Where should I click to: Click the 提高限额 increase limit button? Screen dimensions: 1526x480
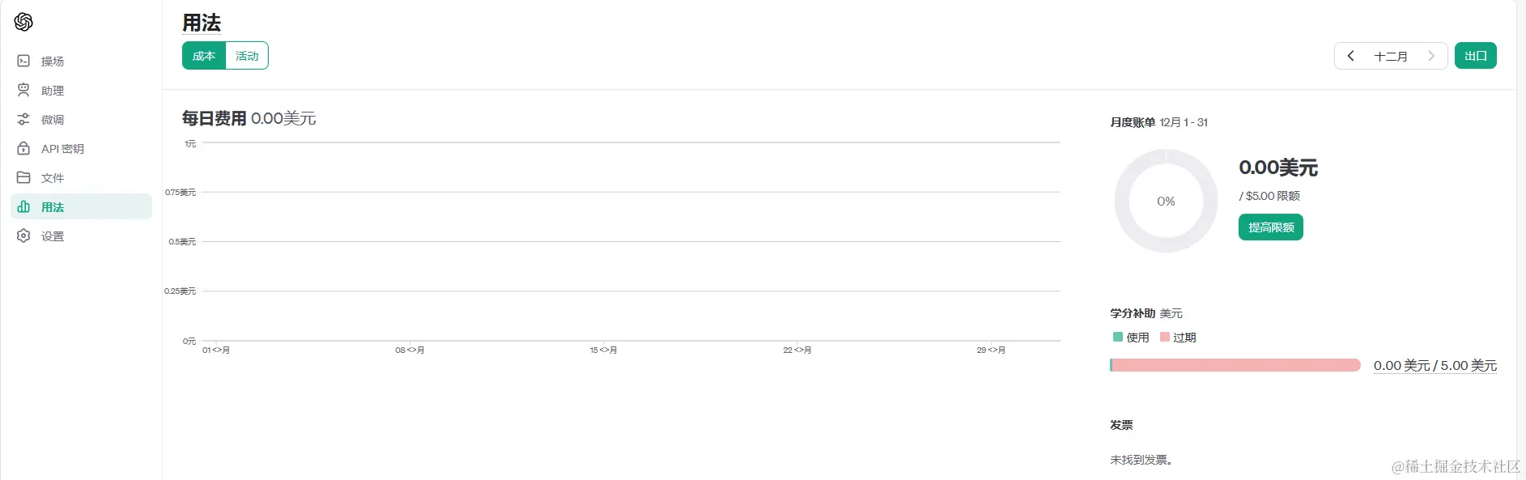(1270, 227)
